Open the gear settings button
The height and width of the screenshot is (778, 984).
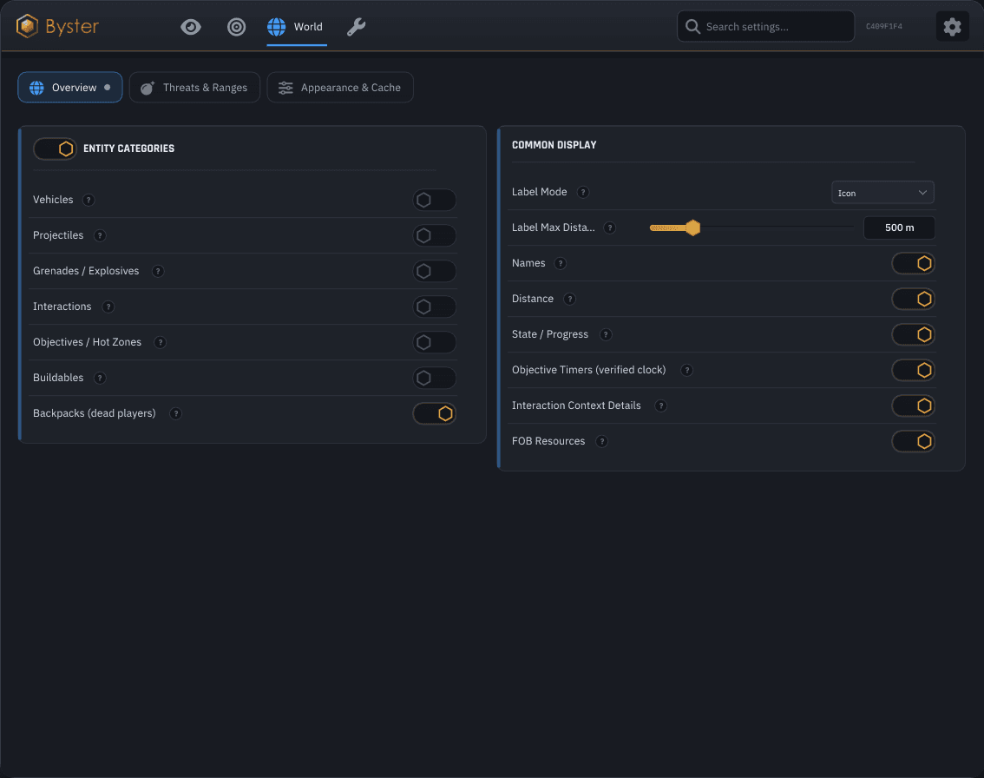(x=952, y=26)
